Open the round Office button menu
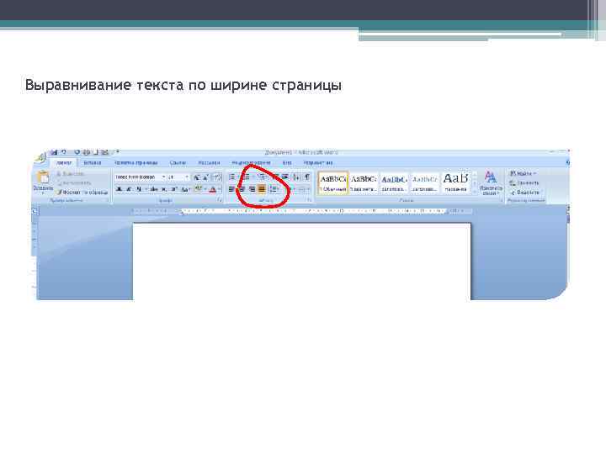This screenshot has width=606, height=454. 39,157
